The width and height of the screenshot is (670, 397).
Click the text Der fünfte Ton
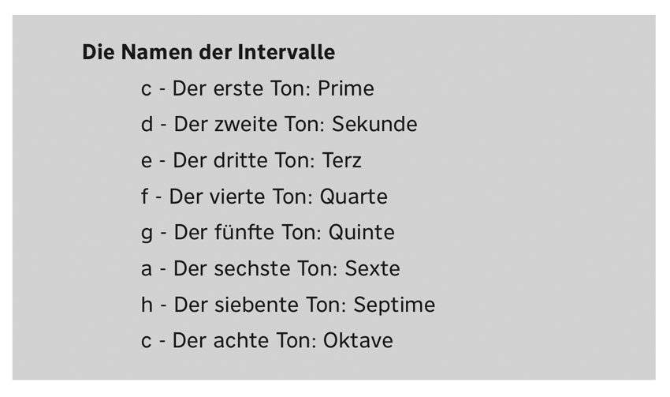click(x=248, y=233)
